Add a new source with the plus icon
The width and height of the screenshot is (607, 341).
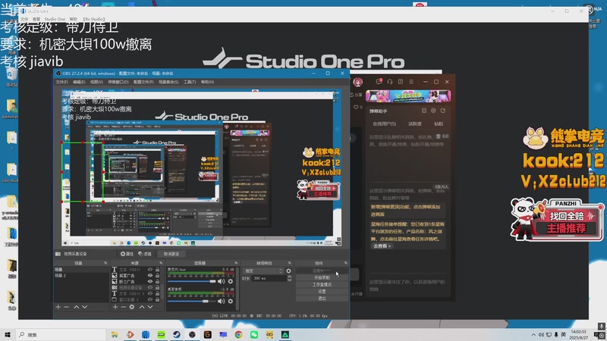click(x=115, y=307)
